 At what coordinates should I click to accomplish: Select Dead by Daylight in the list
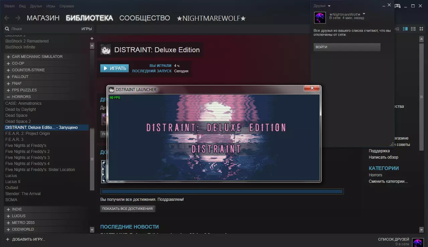pyautogui.click(x=21, y=109)
